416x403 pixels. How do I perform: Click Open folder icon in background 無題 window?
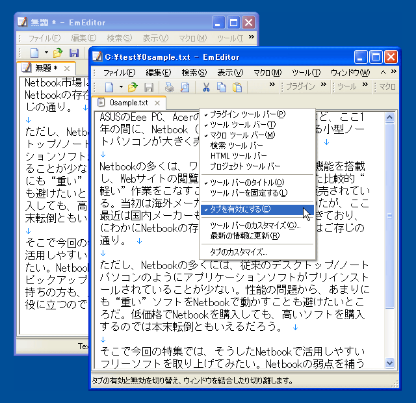[x=58, y=53]
